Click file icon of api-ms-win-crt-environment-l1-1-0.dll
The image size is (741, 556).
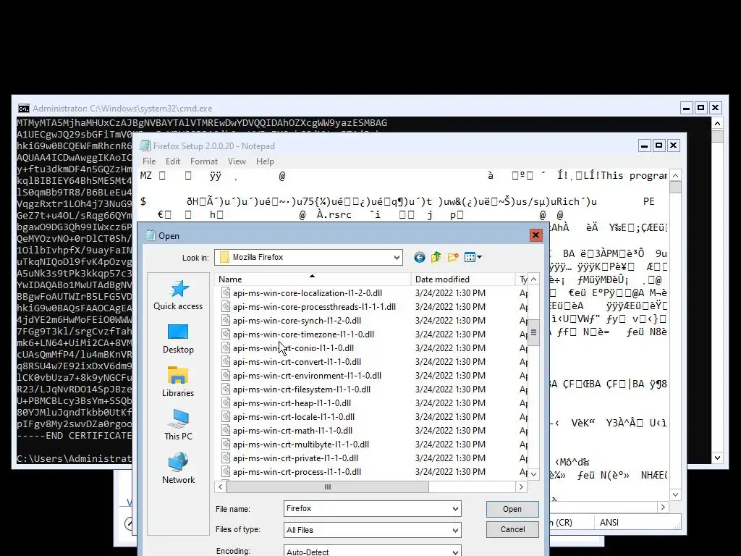(x=226, y=376)
